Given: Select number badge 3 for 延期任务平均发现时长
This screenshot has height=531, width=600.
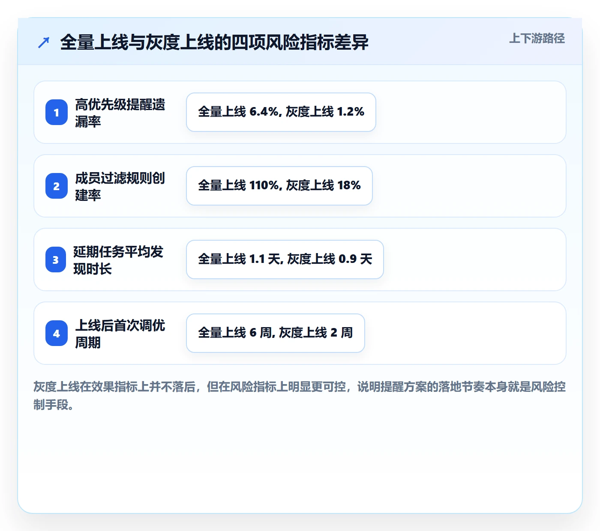Looking at the screenshot, I should tap(56, 260).
